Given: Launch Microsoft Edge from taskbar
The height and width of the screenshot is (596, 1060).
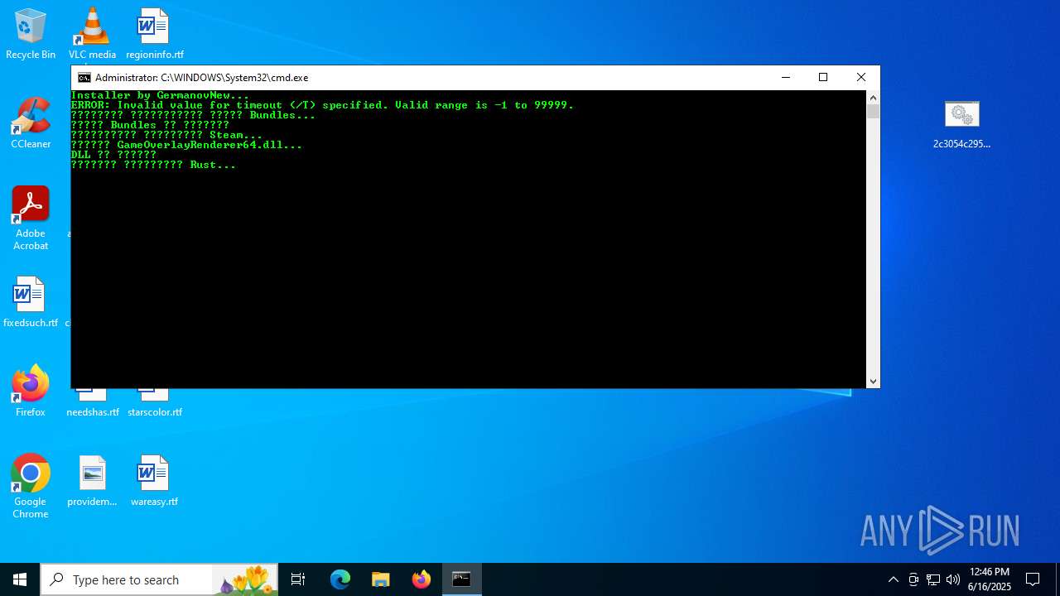Looking at the screenshot, I should point(340,579).
